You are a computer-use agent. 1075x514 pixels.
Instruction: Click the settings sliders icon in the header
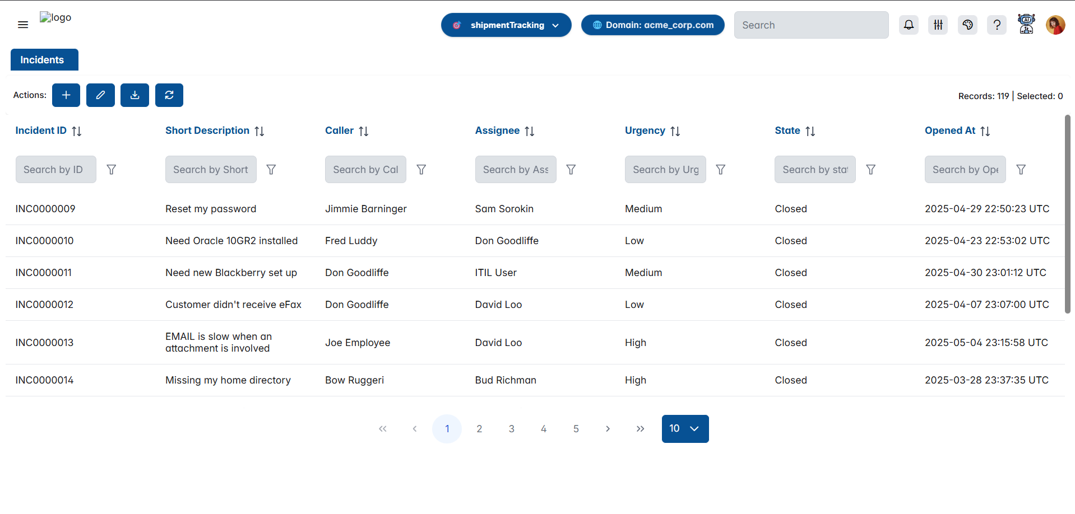pyautogui.click(x=938, y=25)
